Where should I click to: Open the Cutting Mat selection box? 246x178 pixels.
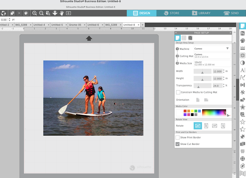[x=212, y=55]
